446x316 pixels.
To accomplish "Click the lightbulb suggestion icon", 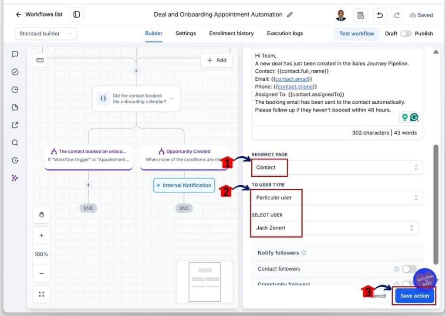I will [405, 117].
